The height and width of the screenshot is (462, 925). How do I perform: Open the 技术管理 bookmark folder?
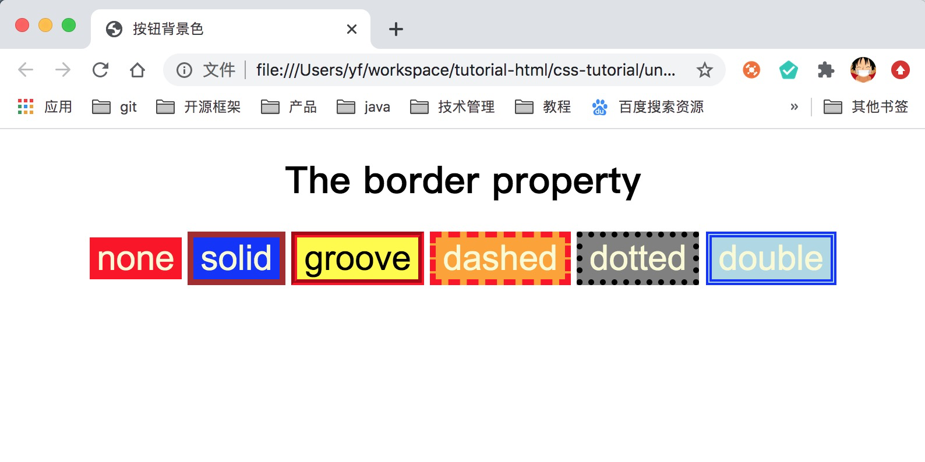(x=453, y=107)
